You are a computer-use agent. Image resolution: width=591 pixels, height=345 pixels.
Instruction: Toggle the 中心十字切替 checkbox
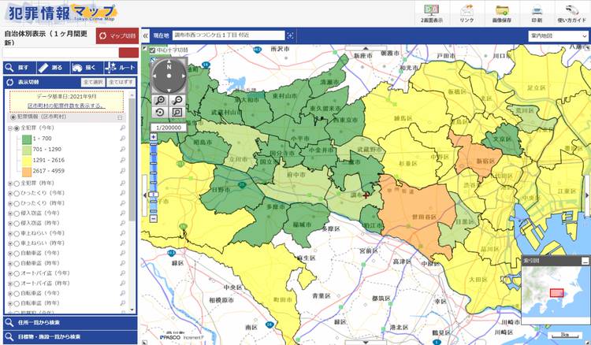[x=153, y=51]
